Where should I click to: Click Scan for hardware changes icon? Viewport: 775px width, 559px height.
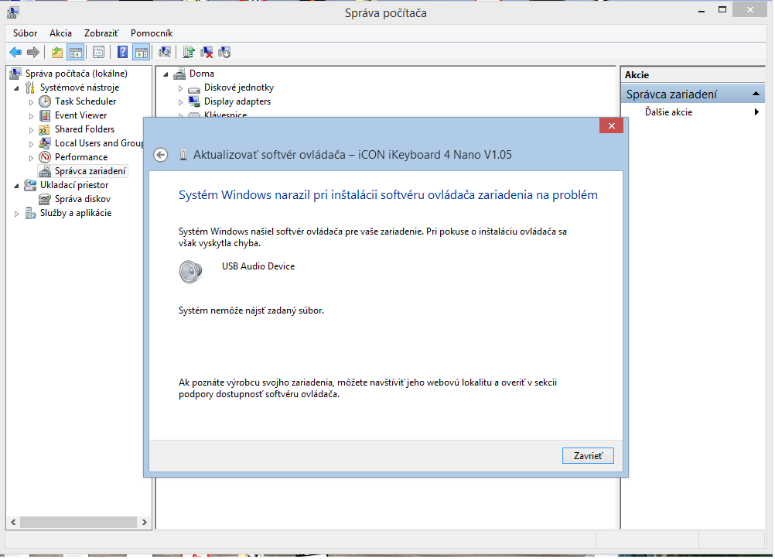point(165,52)
